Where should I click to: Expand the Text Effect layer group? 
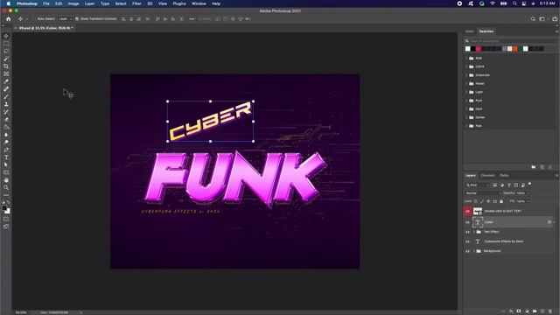click(474, 232)
